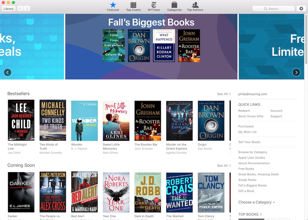The image size is (308, 220).
Task: Open the Send iTunes Gifts link
Action: coord(251,116)
